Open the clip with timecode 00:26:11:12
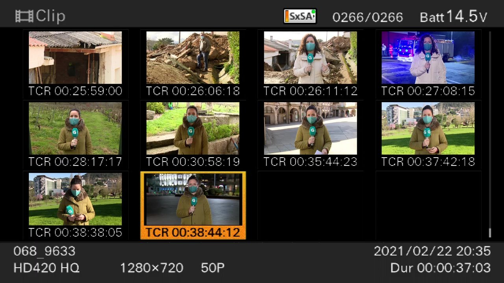This screenshot has width=504, height=283. tap(310, 64)
